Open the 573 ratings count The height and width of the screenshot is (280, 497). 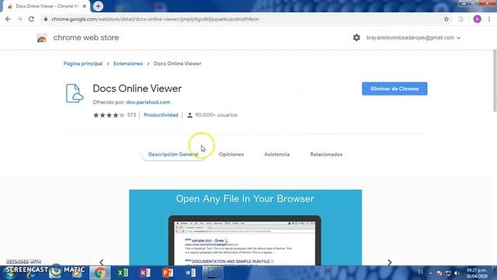tap(131, 115)
